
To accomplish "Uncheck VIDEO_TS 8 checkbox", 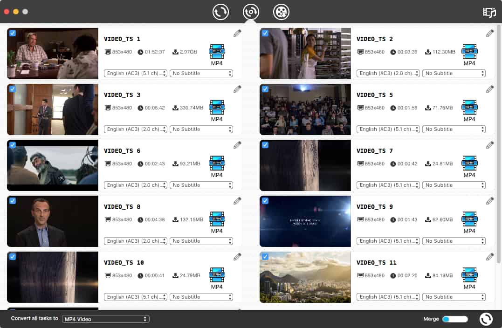I will tap(13, 201).
